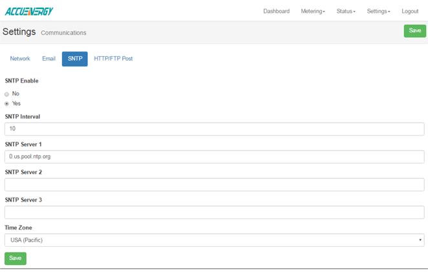Focus the SNTP Server 3 field
The height and width of the screenshot is (272, 428).
[214, 212]
